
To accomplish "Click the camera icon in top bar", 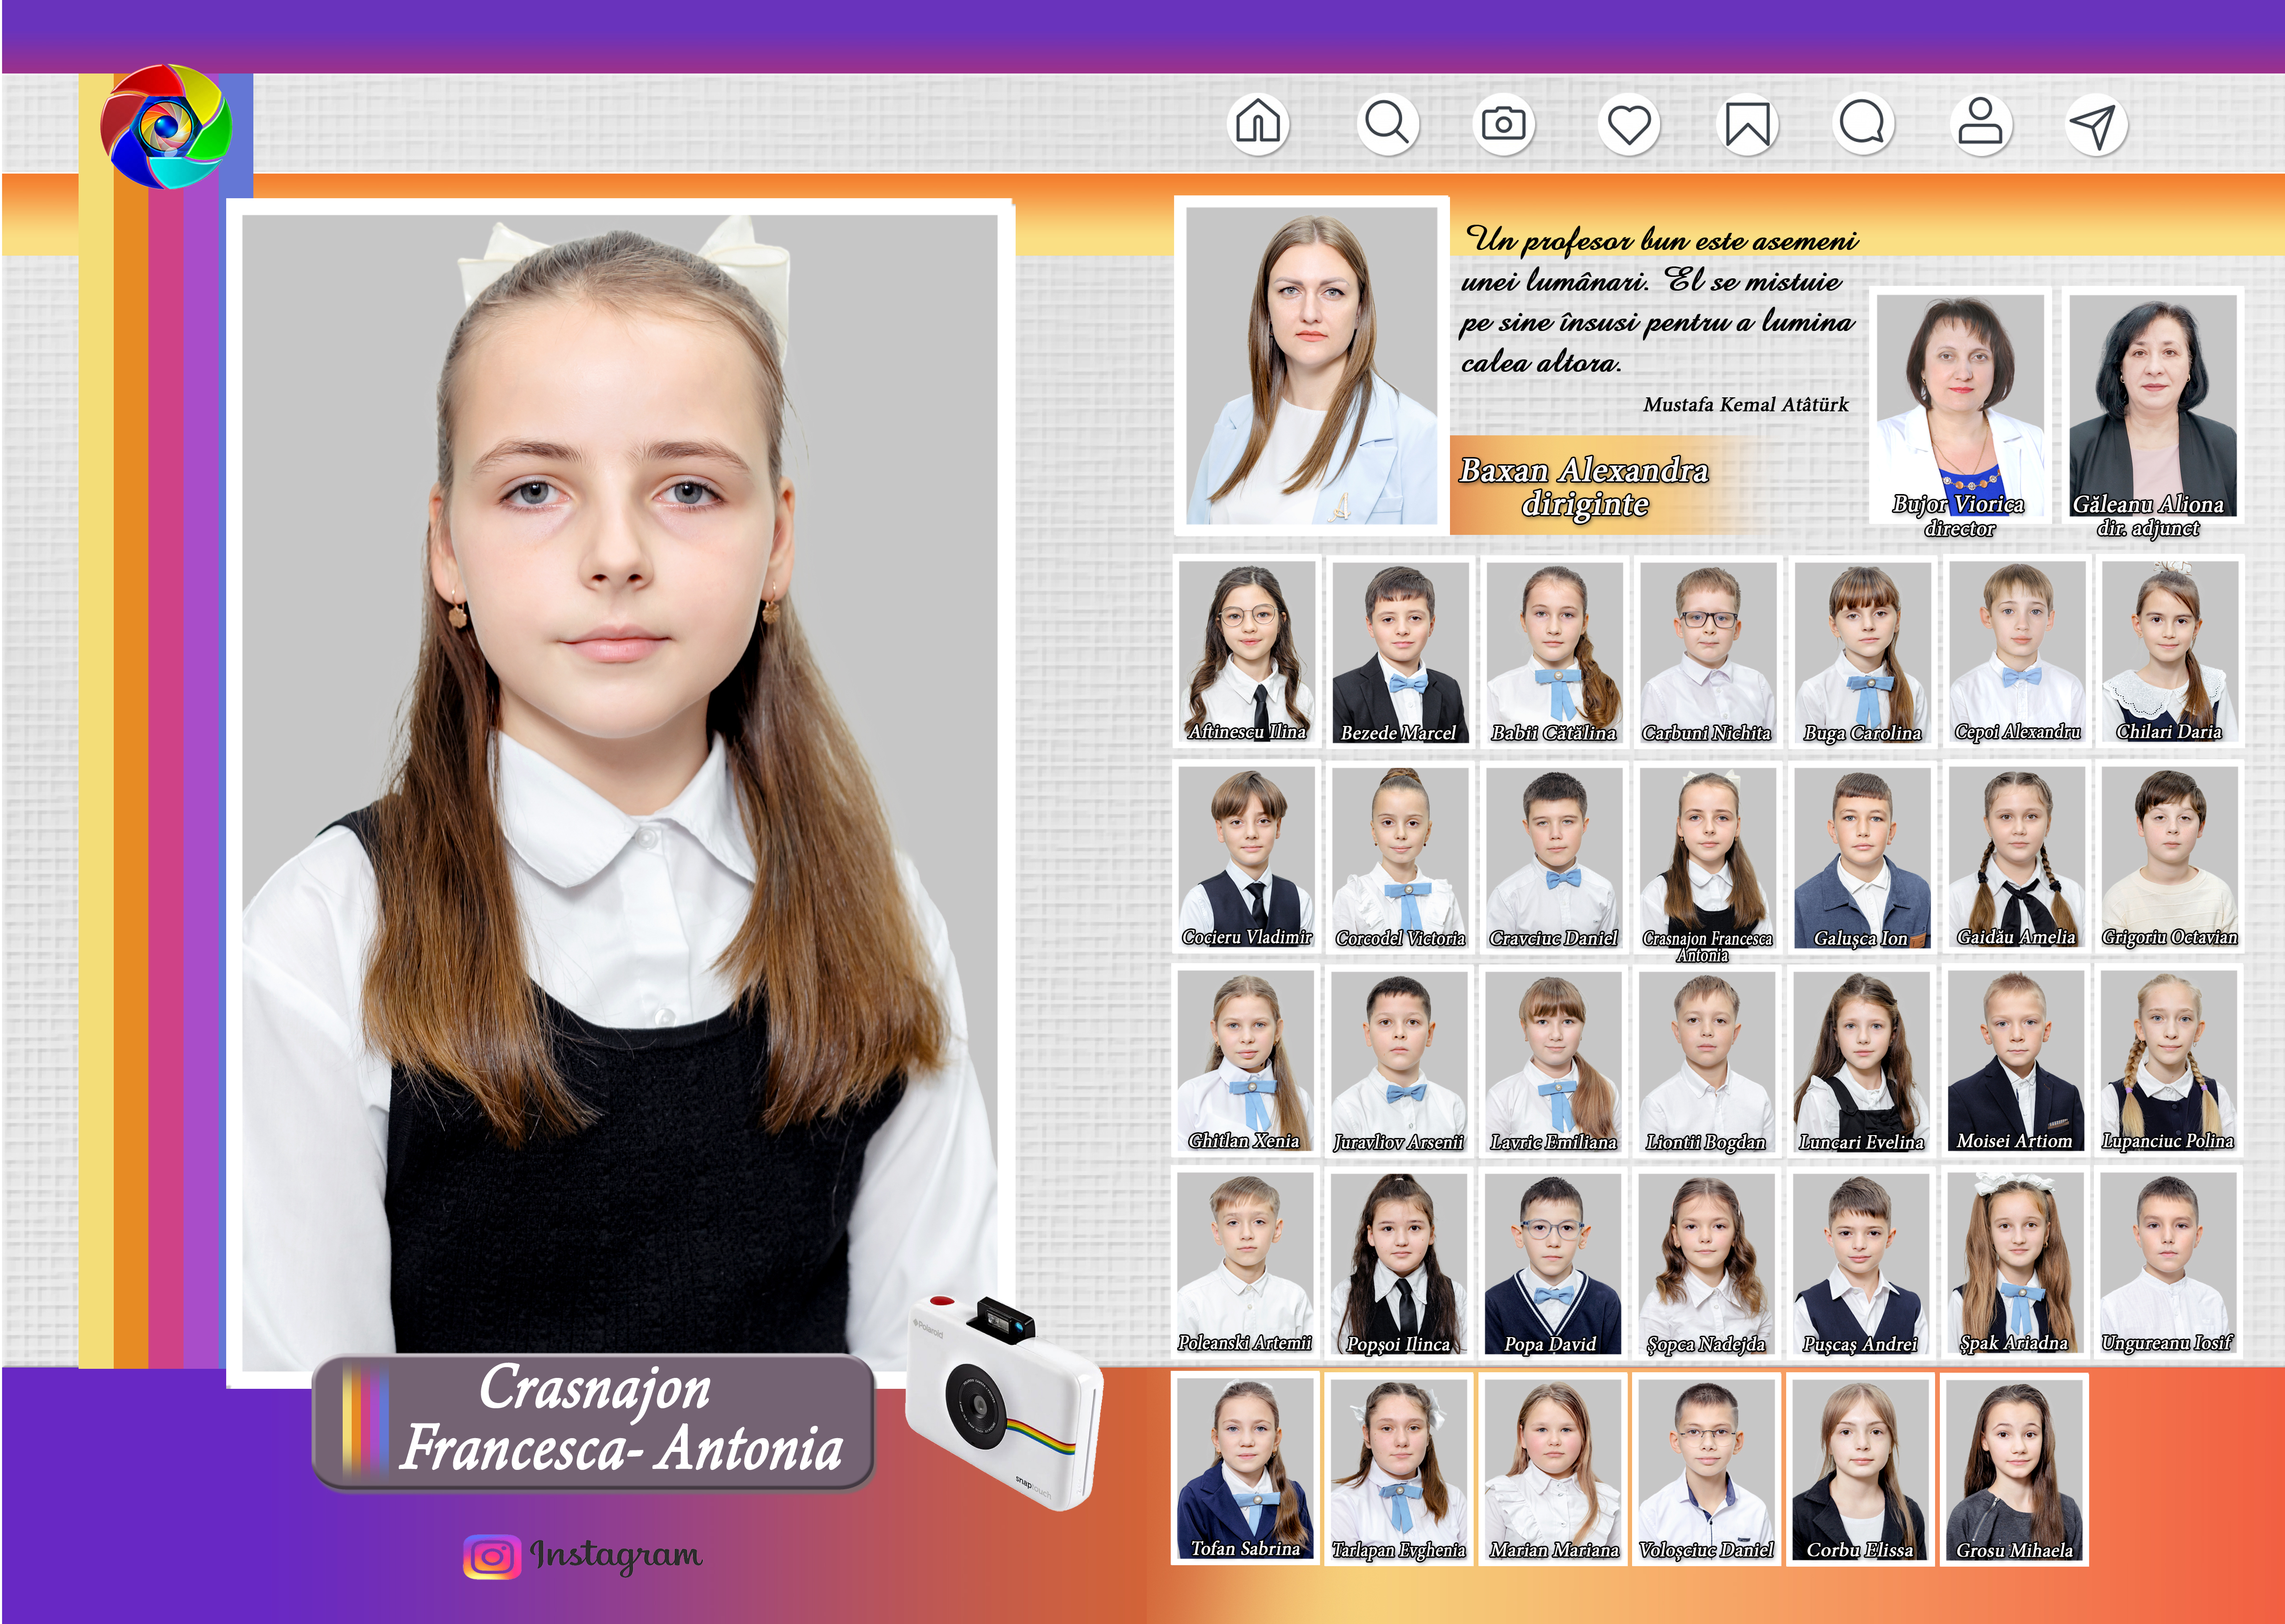I will click(x=1503, y=124).
